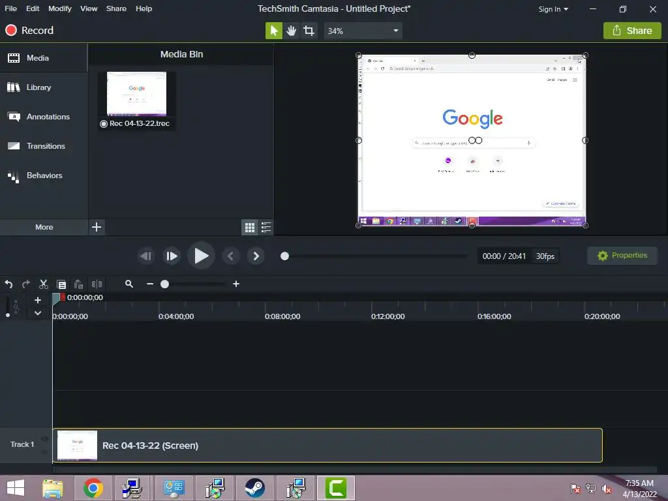Click the Track 1 label
Viewport: 668px width, 501px height.
click(x=22, y=444)
